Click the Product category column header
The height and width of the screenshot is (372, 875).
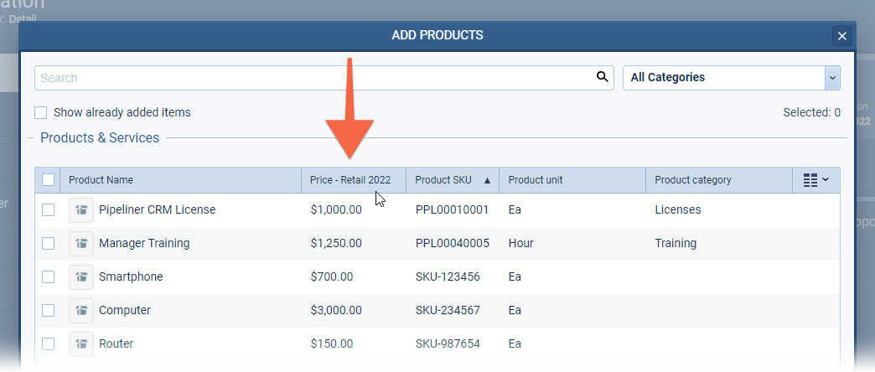point(693,180)
